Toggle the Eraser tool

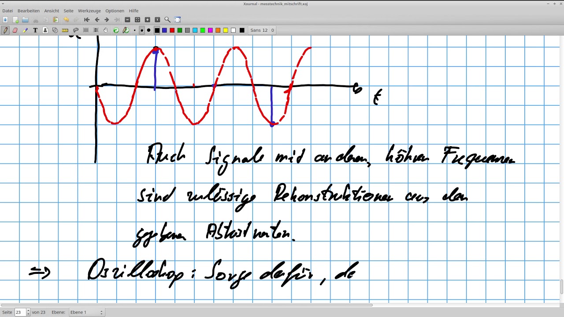(15, 30)
